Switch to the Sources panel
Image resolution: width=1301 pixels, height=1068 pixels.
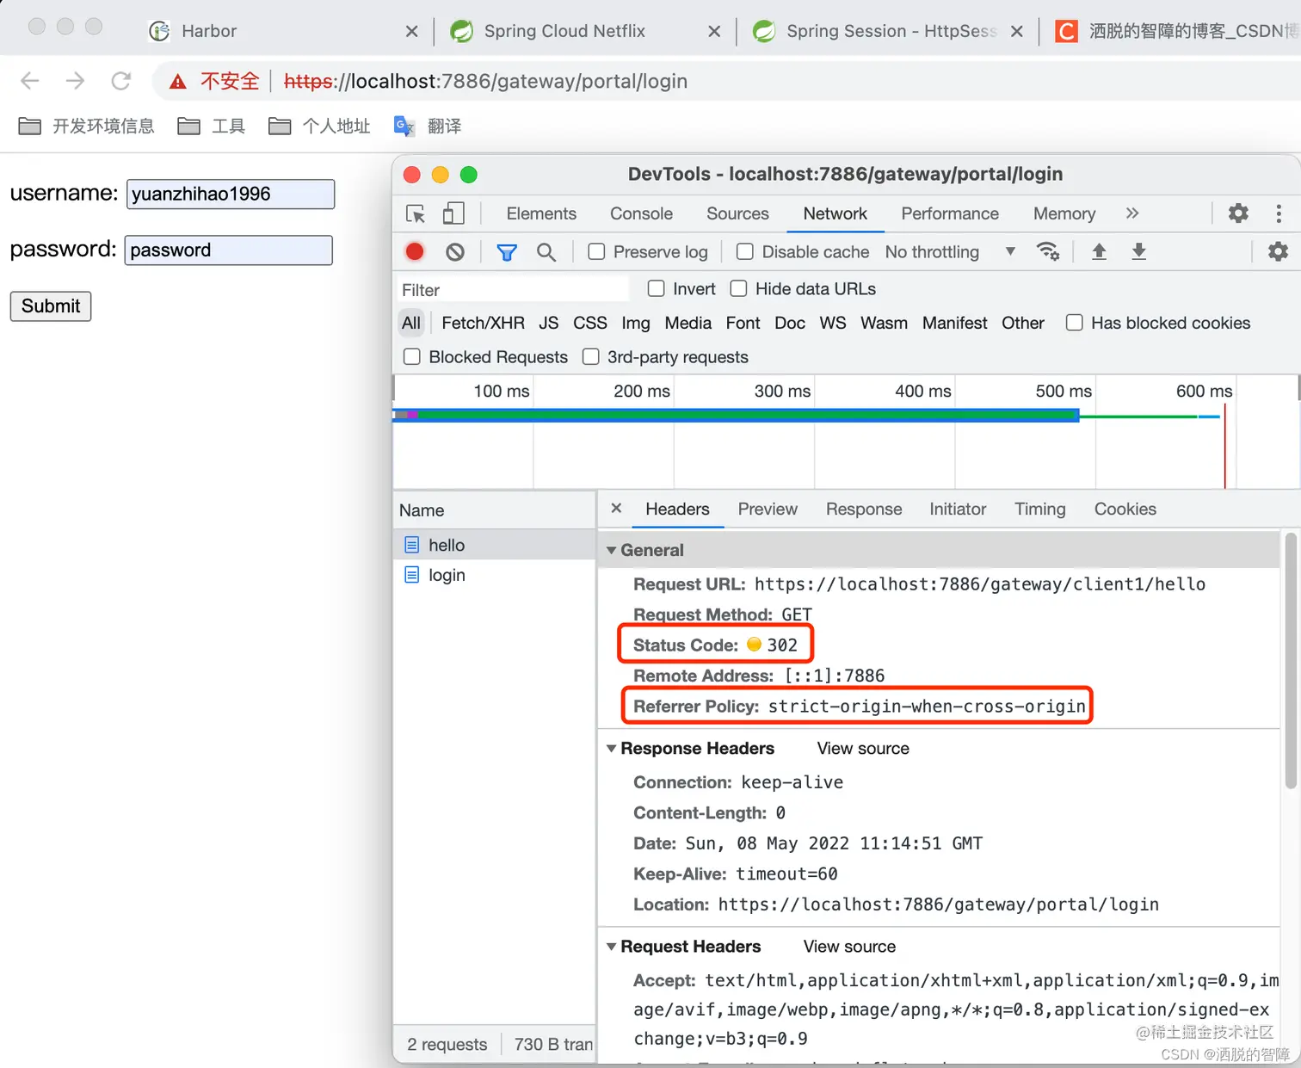pyautogui.click(x=737, y=213)
